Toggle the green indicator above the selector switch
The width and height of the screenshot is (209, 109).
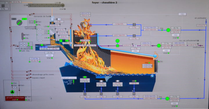pos(24,19)
